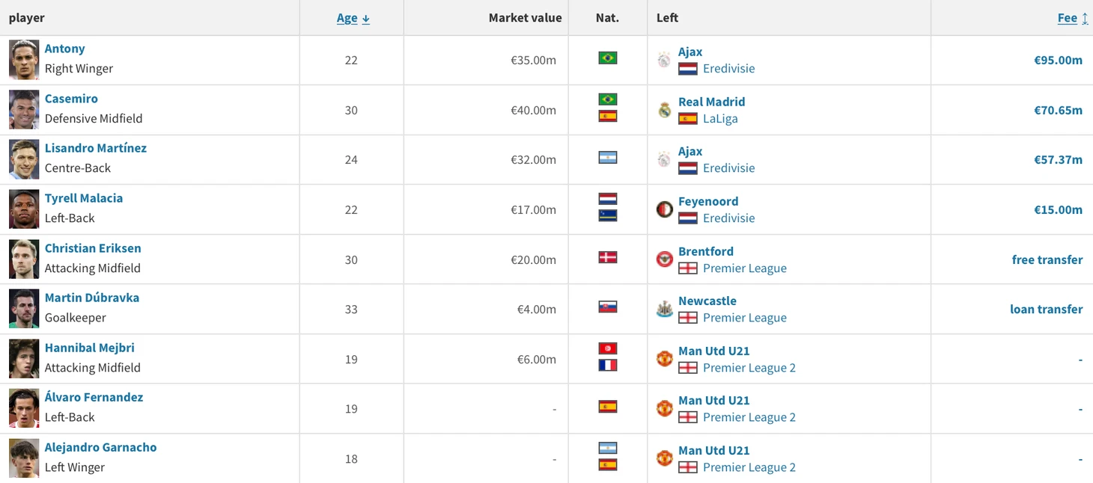Open Lisandro Martínez's player profile link
Viewport: 1093px width, 483px height.
point(96,148)
